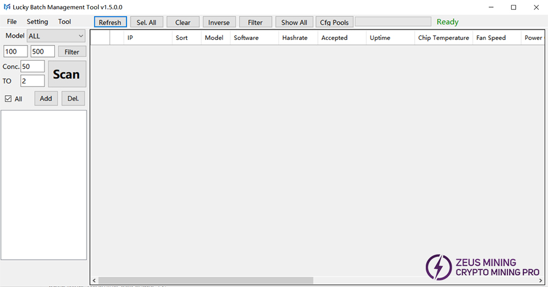Open the Tool menu

tap(65, 22)
